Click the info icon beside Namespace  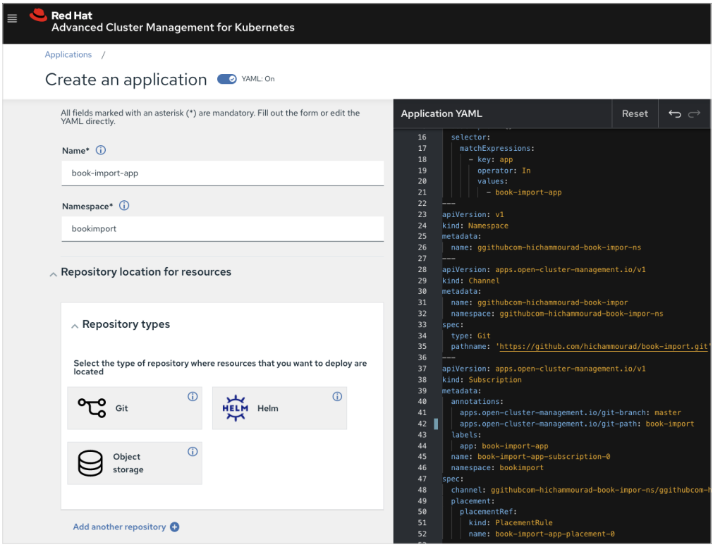(x=124, y=206)
